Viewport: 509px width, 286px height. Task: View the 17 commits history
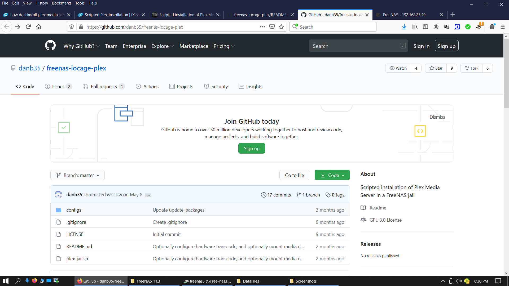click(x=276, y=195)
